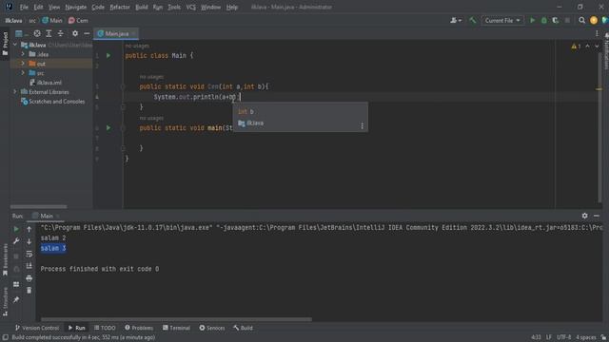This screenshot has height=342, width=609.
Task: Toggle scroll to end in Run console
Action: pos(29,266)
